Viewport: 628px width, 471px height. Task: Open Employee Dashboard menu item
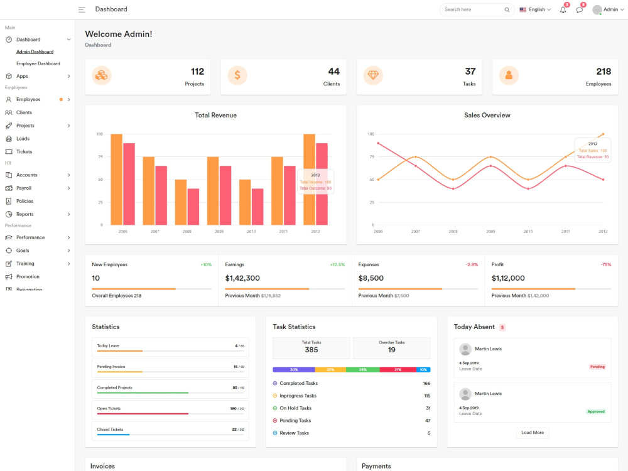(x=38, y=63)
